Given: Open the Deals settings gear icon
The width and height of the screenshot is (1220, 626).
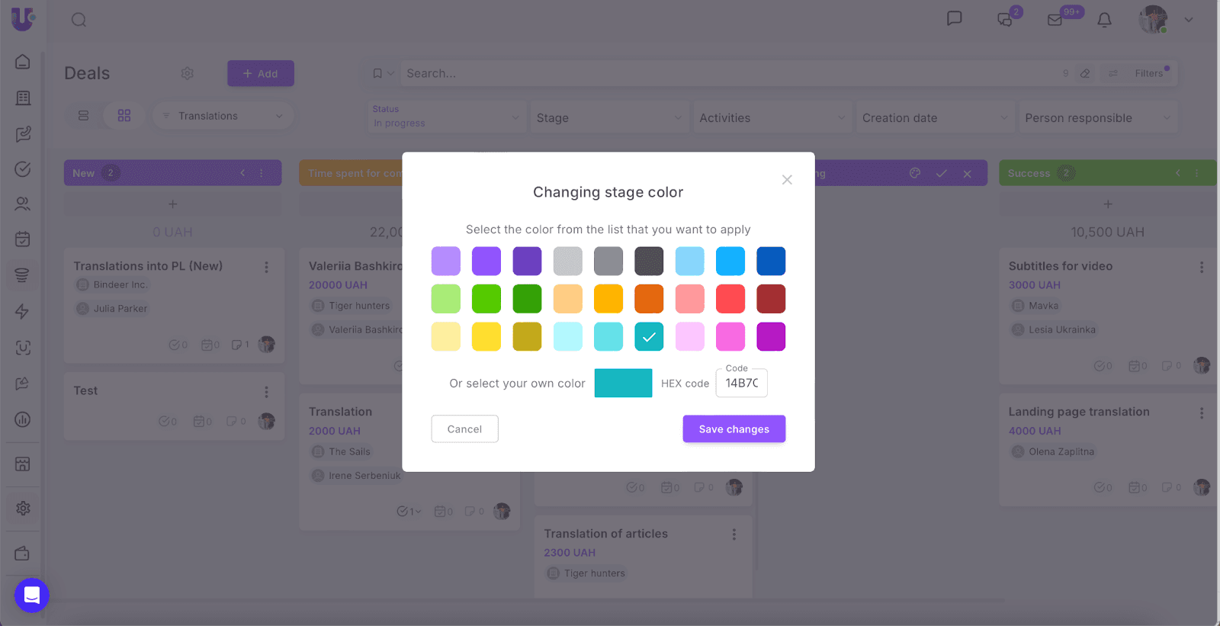Looking at the screenshot, I should pyautogui.click(x=187, y=73).
